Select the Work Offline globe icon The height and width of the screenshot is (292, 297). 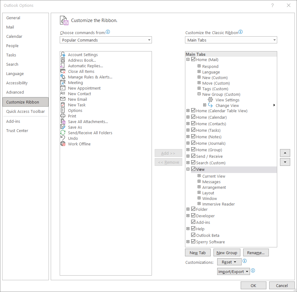pos(63,144)
